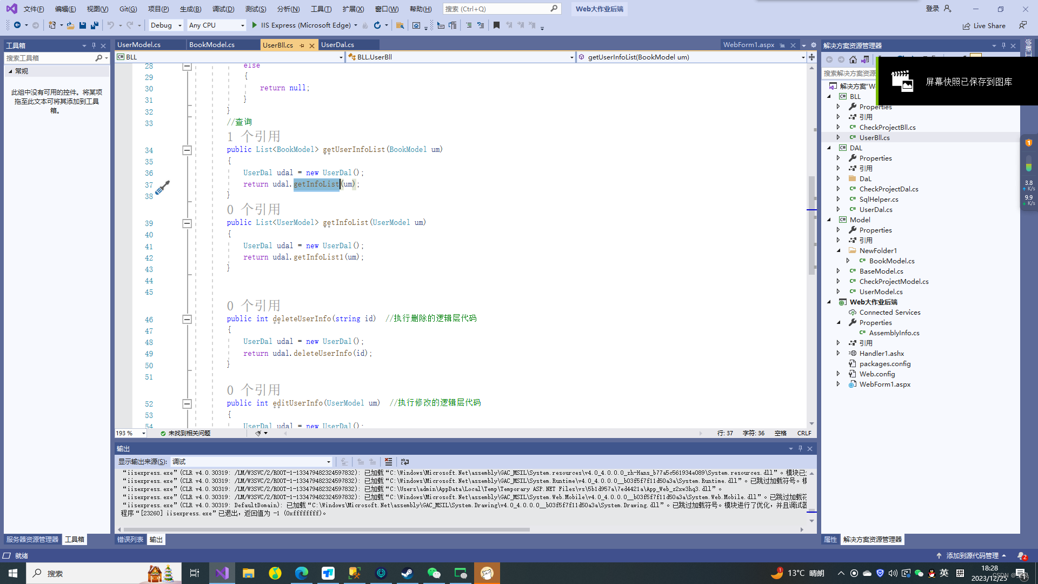Click the toggle word wrap icon in the output panel
This screenshot has width=1038, height=584.
point(405,462)
